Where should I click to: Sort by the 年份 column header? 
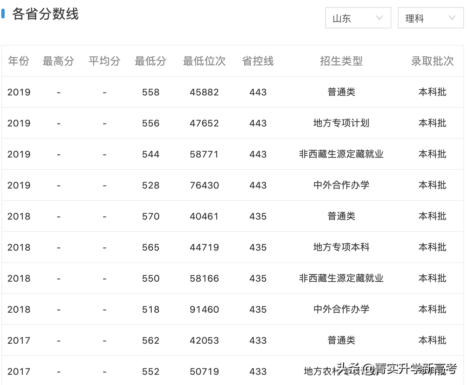point(19,61)
